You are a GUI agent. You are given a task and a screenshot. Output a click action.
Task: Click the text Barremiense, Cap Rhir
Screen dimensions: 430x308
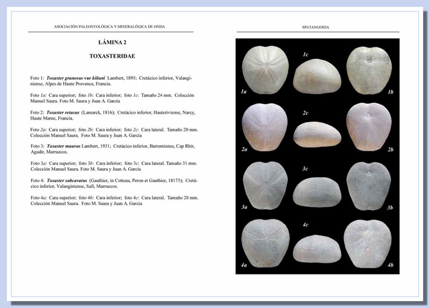point(172,146)
